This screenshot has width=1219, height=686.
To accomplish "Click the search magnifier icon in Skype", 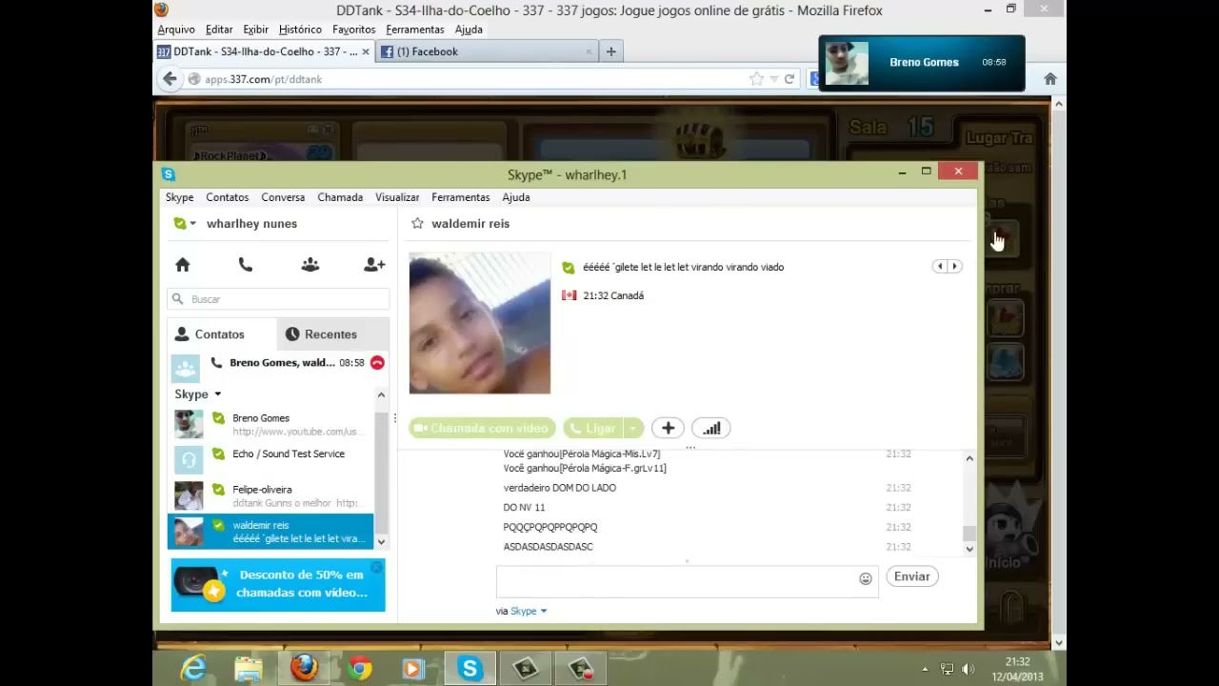I will [177, 299].
